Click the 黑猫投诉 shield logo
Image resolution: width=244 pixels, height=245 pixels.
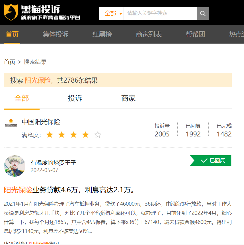11,12
